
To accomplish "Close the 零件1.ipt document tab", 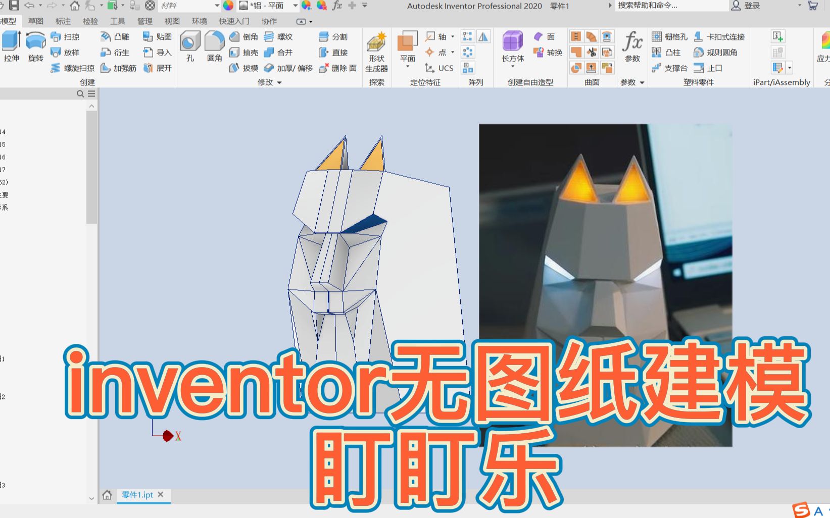I will [x=161, y=494].
